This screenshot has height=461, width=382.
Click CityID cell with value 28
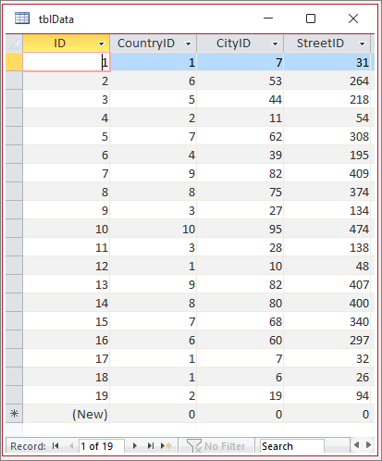pyautogui.click(x=240, y=247)
